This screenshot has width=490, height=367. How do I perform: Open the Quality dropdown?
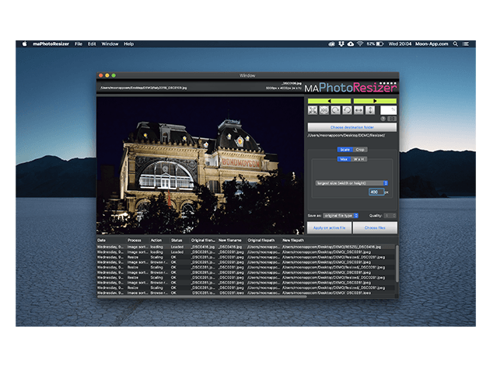click(390, 215)
